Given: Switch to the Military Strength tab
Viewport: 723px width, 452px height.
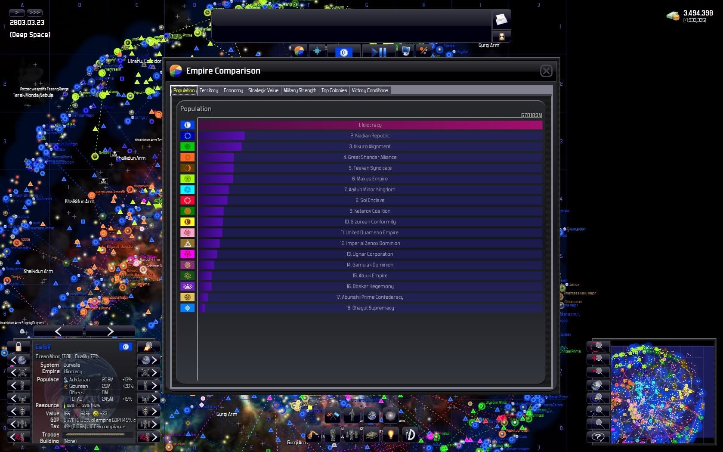Looking at the screenshot, I should tap(300, 90).
